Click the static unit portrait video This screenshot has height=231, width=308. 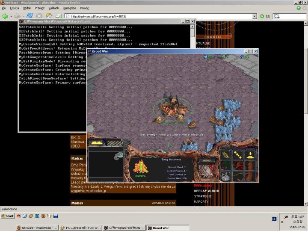click(x=206, y=171)
